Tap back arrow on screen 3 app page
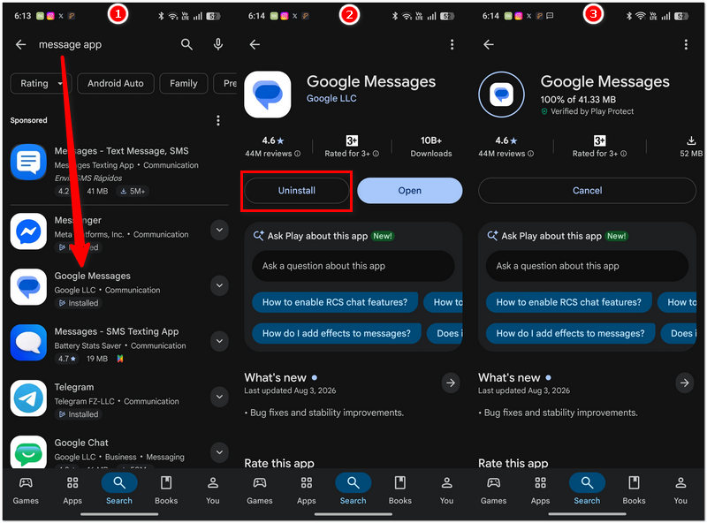Screen dimensions: 707x523 click(x=489, y=44)
